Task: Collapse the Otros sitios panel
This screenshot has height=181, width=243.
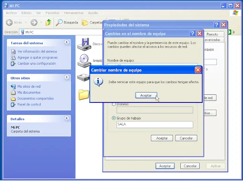Action: [x=67, y=77]
